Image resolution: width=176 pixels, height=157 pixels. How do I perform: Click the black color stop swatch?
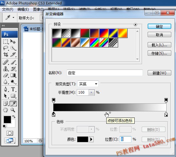pos(83,139)
